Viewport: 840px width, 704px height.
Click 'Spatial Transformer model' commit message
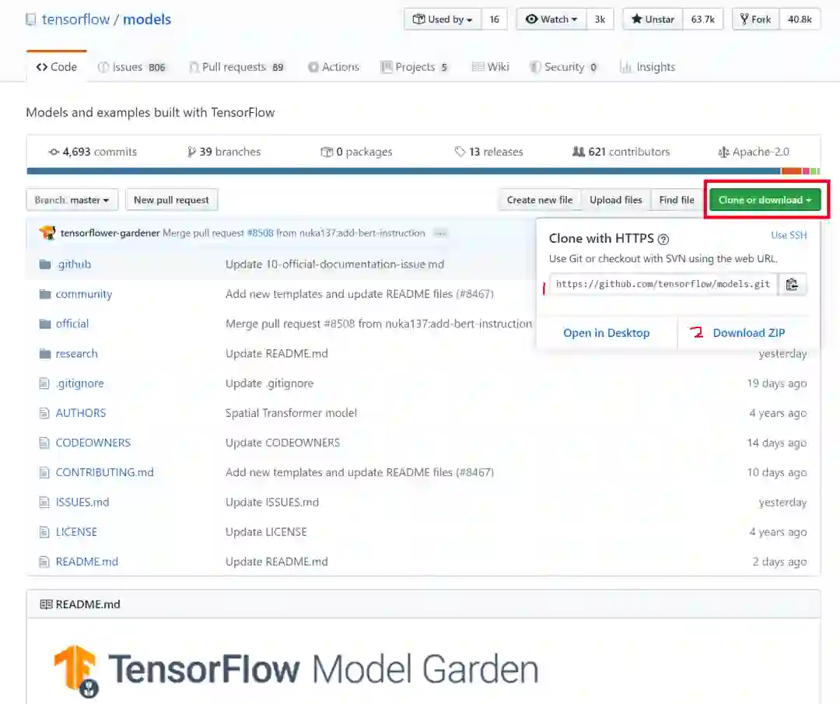click(x=291, y=413)
